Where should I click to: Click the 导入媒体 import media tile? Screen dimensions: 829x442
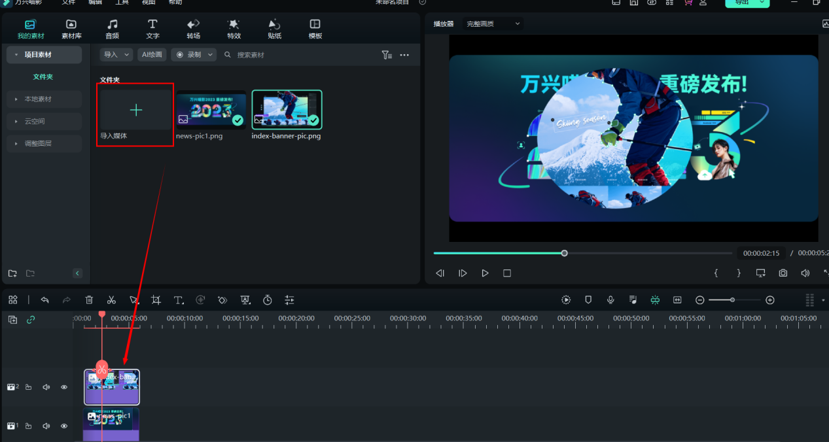click(135, 111)
